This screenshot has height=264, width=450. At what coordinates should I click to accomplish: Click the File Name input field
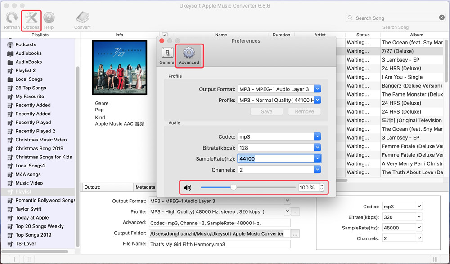click(220, 244)
